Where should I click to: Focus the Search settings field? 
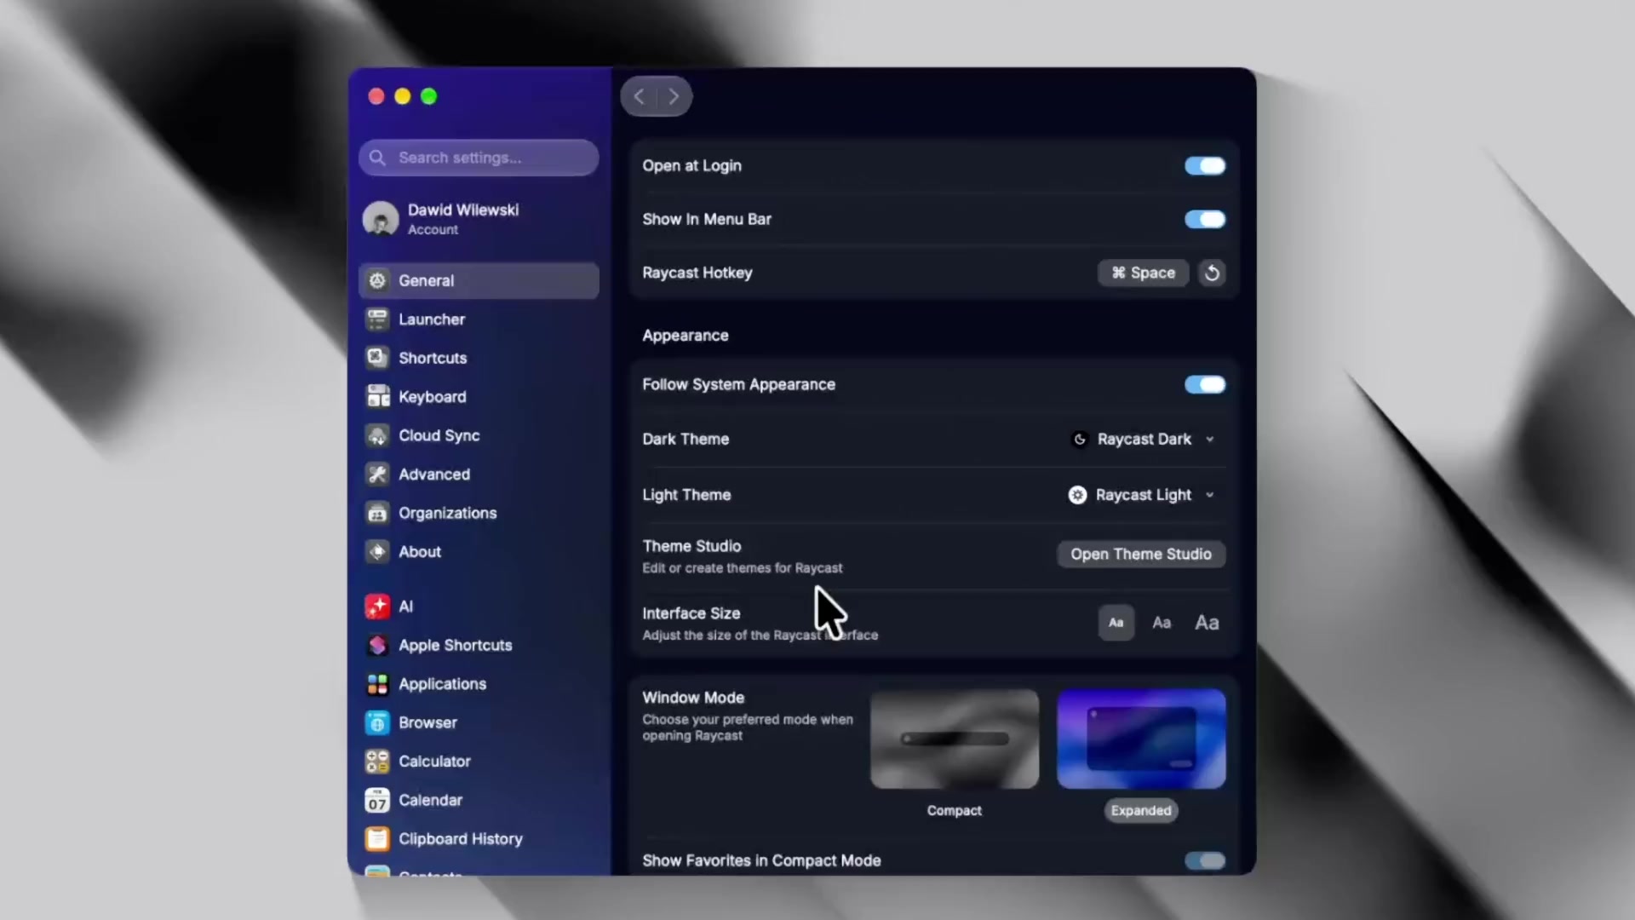(479, 158)
